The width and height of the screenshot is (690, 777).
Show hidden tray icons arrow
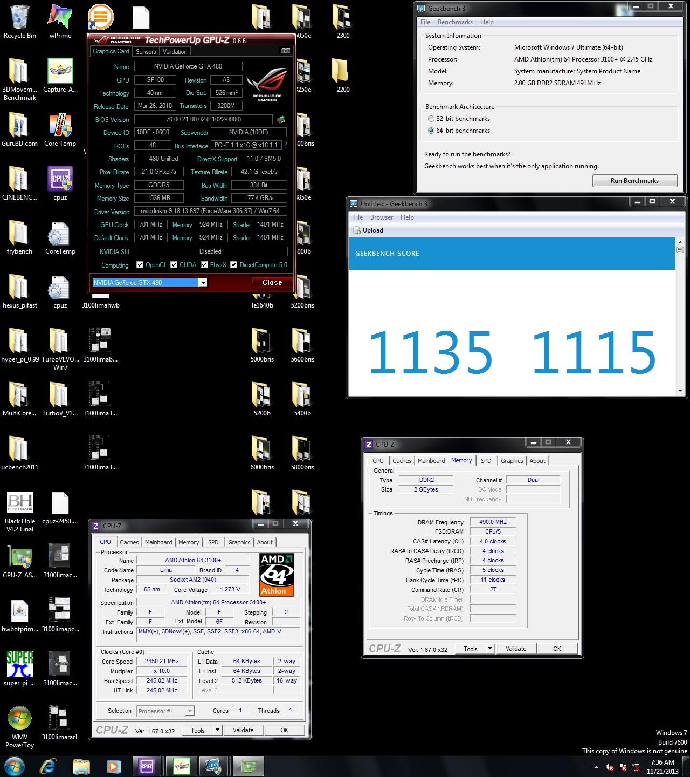pos(596,767)
